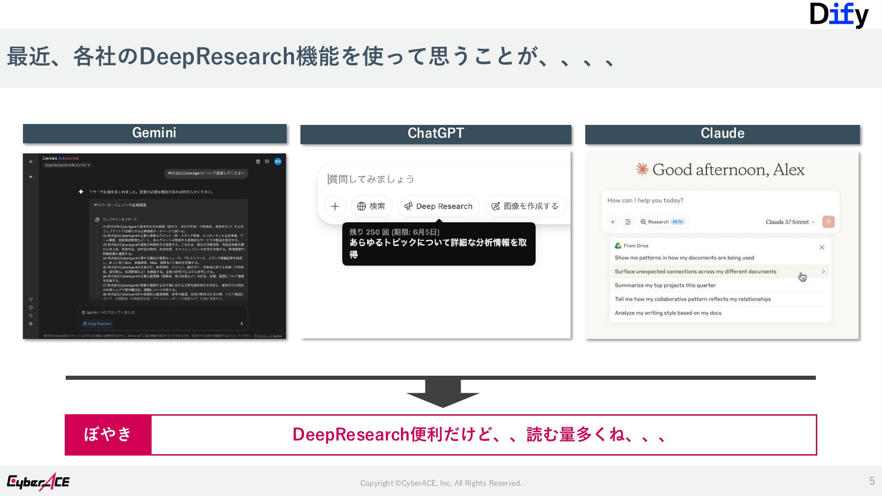Select Tell me how my collaborative pattern suggestion

tap(720, 299)
